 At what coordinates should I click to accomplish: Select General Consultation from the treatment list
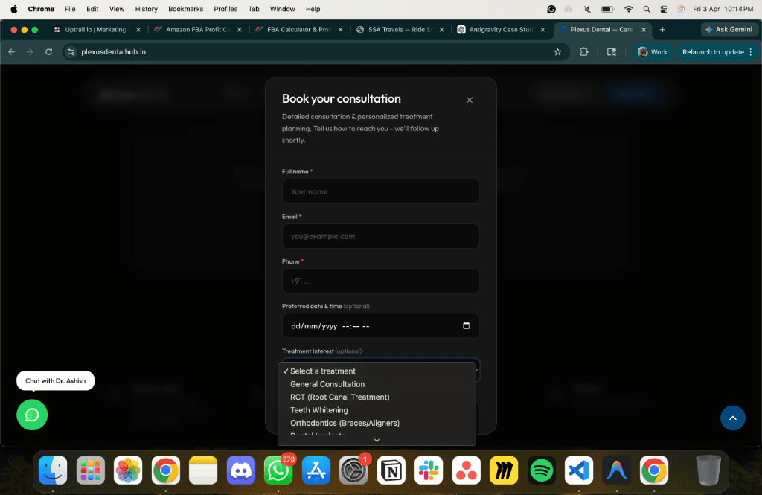327,384
